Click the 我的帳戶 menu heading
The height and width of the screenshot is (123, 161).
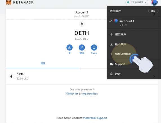tap(115, 11)
